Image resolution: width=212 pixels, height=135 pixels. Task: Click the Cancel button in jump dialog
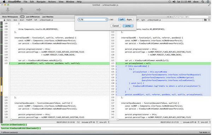pyautogui.click(x=116, y=26)
